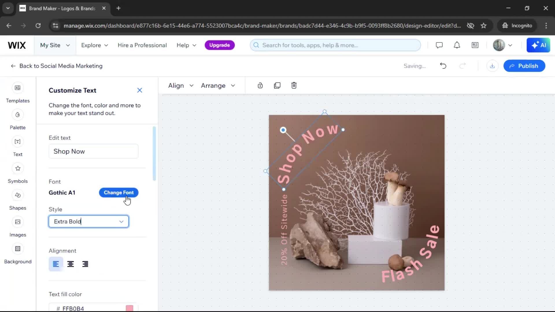Click Hire a Professional
This screenshot has height=312, width=555.
point(142,45)
